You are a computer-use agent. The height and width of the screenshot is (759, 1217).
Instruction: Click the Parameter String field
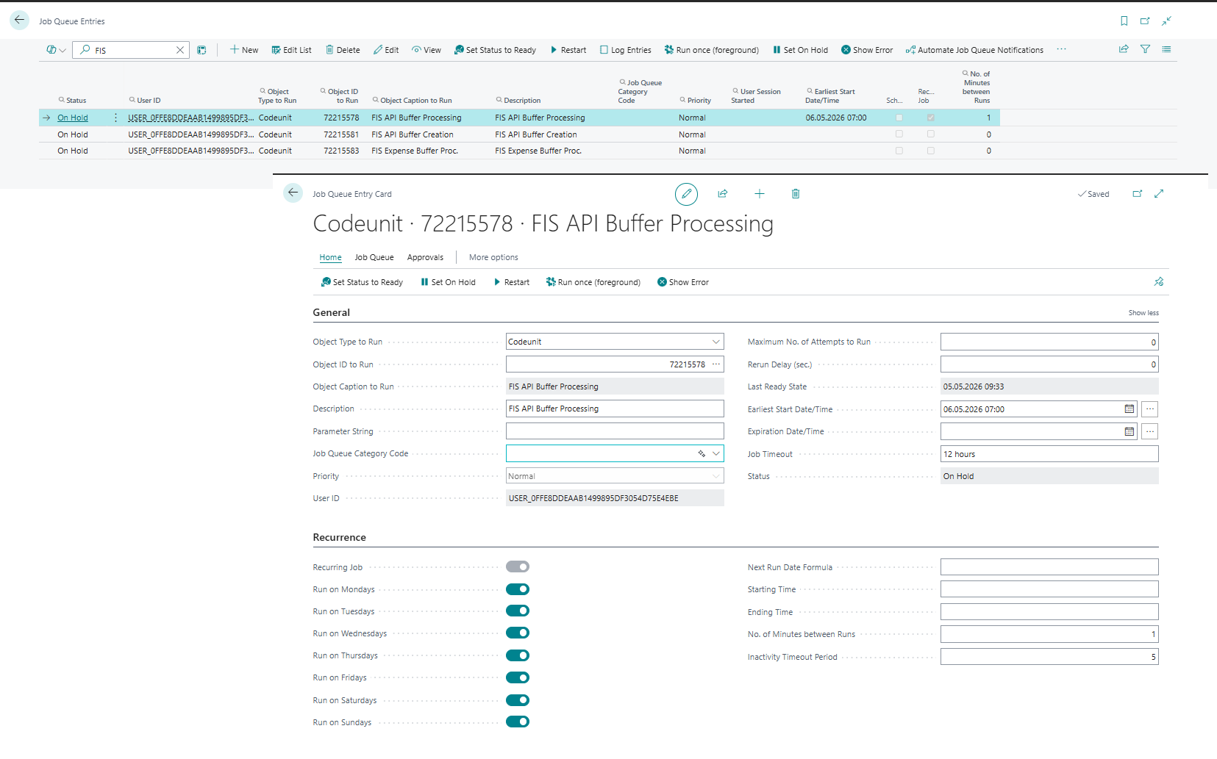pyautogui.click(x=615, y=431)
